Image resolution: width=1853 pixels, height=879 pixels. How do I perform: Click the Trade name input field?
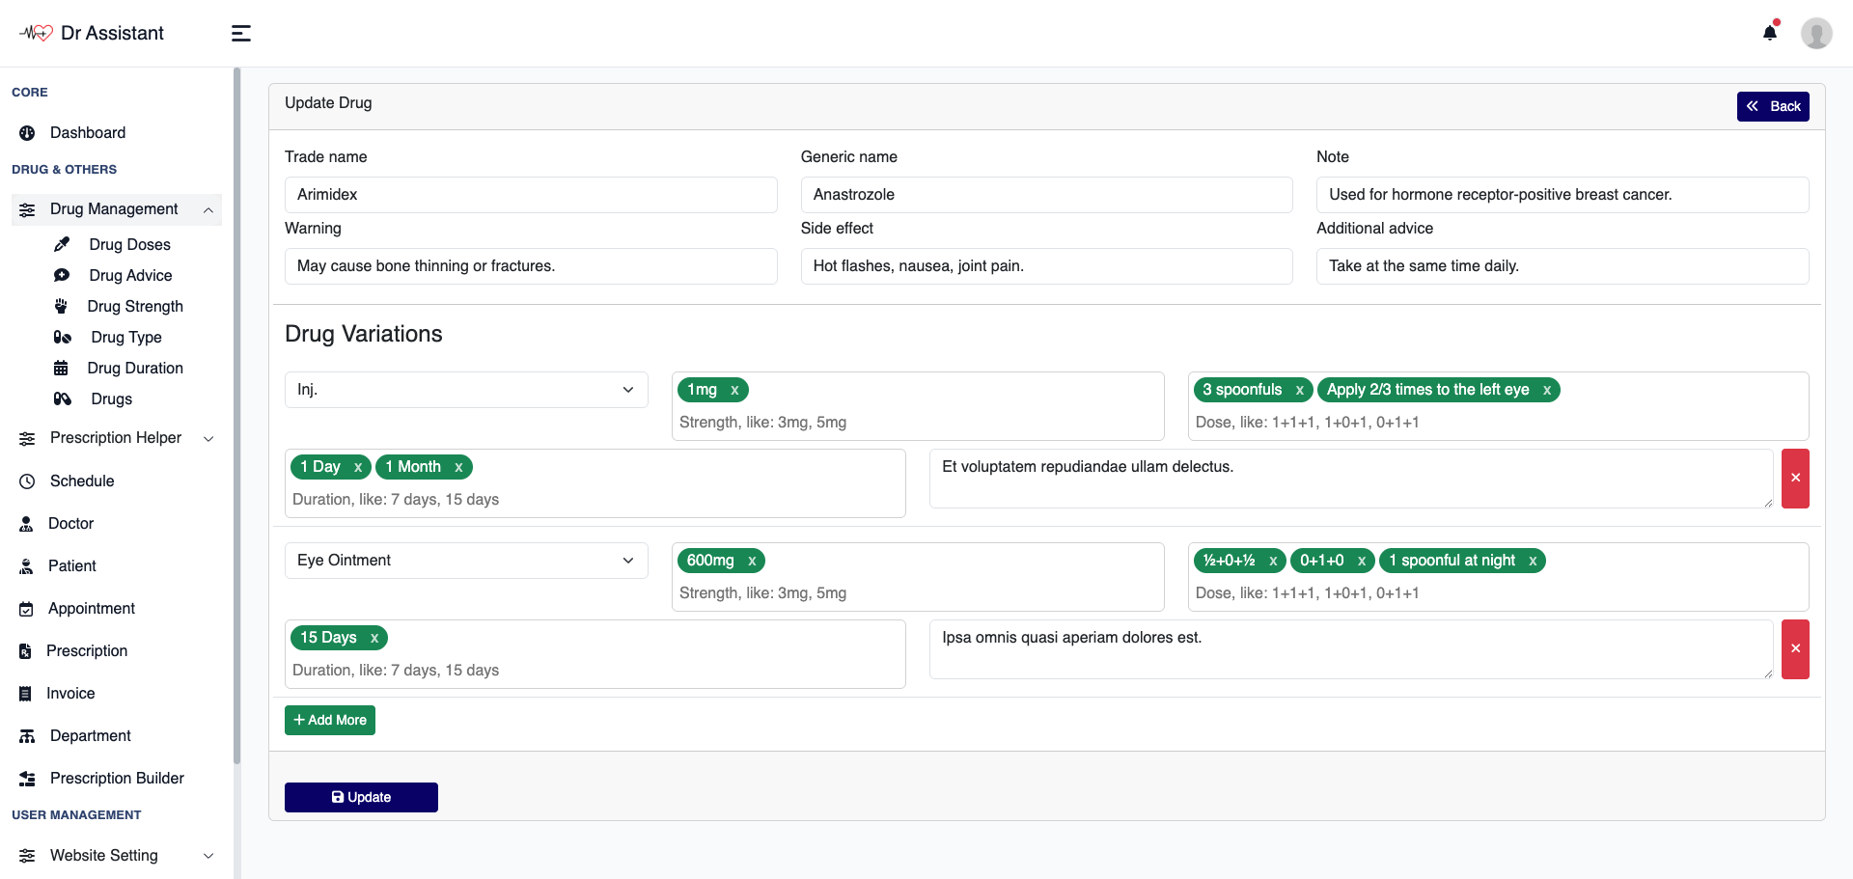[x=531, y=195]
